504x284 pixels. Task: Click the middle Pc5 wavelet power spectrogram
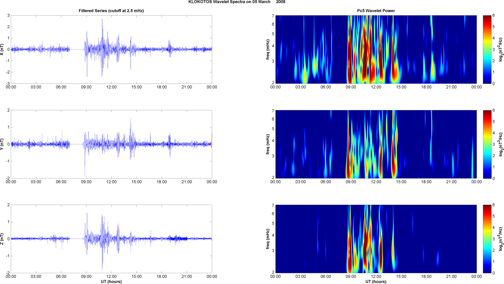pyautogui.click(x=376, y=144)
